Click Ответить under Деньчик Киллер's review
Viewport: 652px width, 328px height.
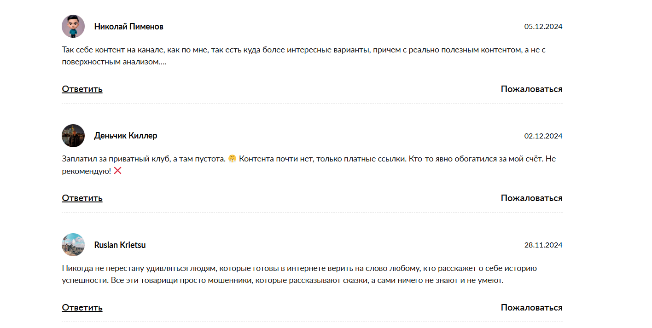[82, 198]
